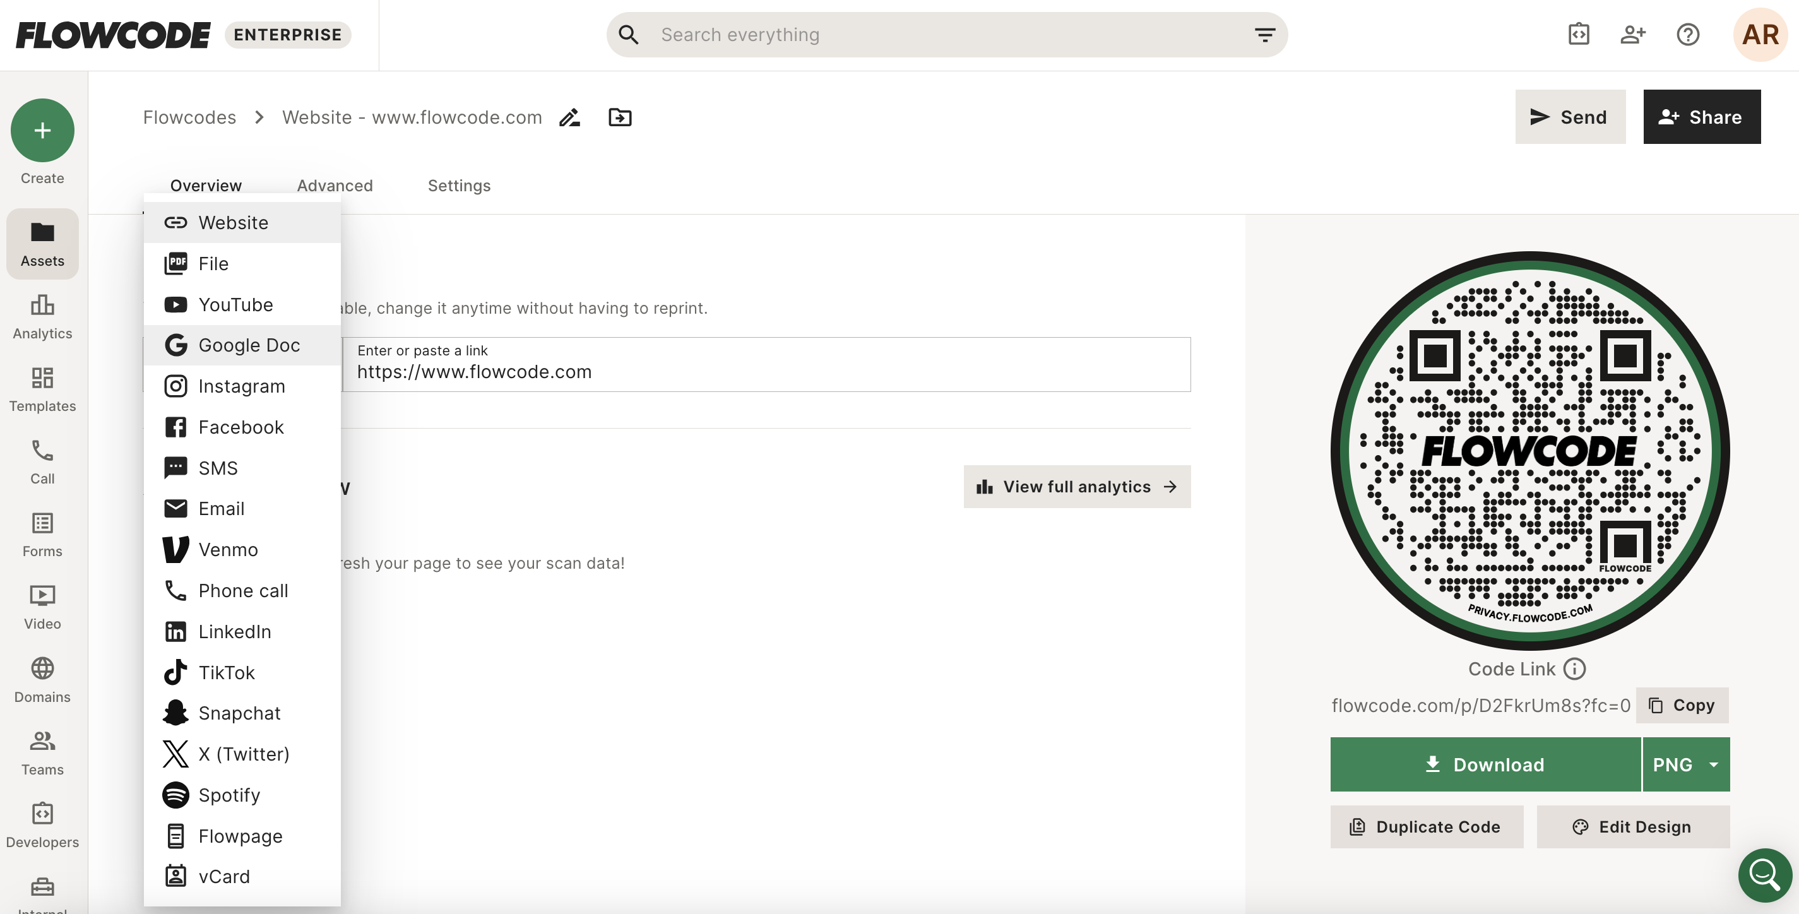Image resolution: width=1799 pixels, height=914 pixels.
Task: Open the Analytics sidebar section
Action: click(x=42, y=316)
